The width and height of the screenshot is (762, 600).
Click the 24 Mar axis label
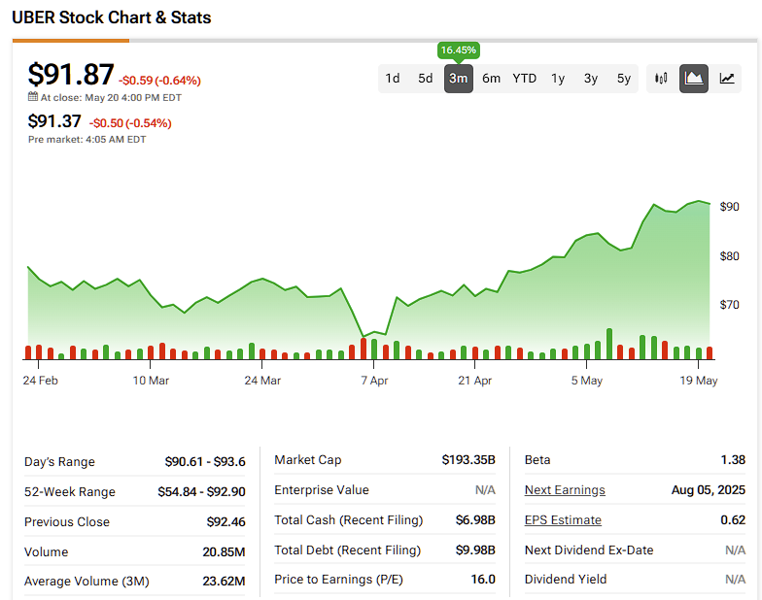point(262,381)
